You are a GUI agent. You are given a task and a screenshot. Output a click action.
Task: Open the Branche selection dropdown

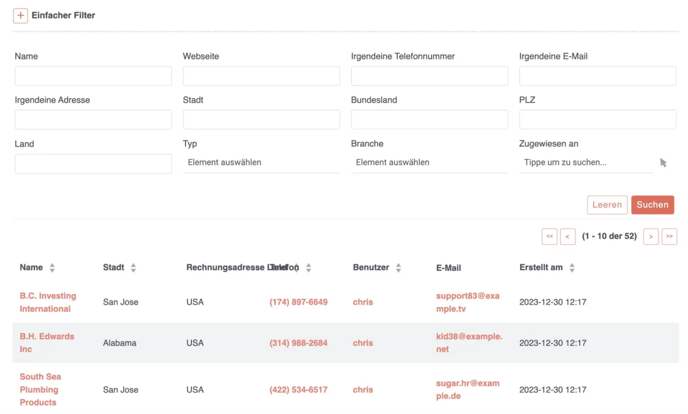click(429, 162)
